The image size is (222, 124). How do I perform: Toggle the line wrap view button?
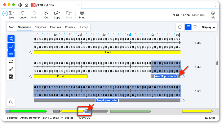pos(188,27)
